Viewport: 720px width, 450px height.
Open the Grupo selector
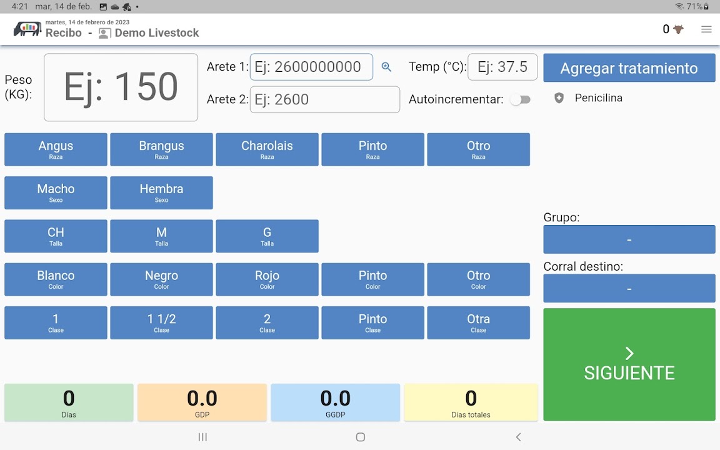629,239
